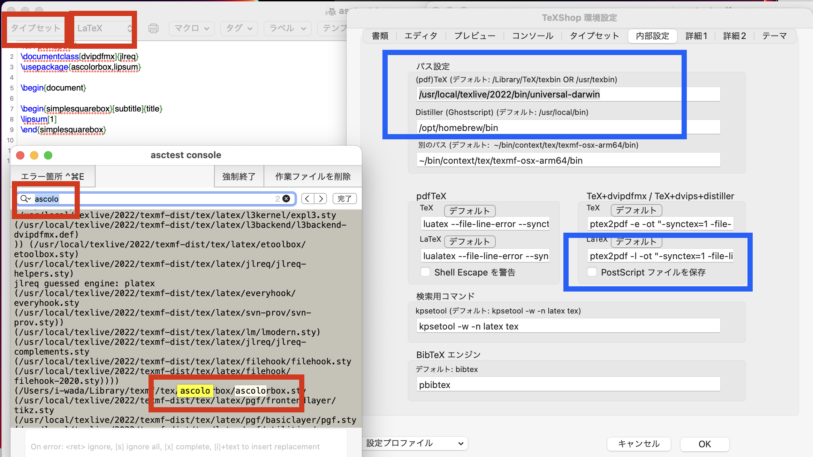The image size is (813, 457).
Task: Switch to the 詳細1 tab
Action: click(697, 36)
